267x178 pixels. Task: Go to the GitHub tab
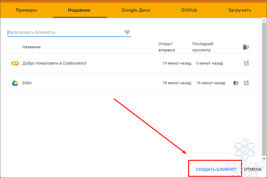(189, 10)
